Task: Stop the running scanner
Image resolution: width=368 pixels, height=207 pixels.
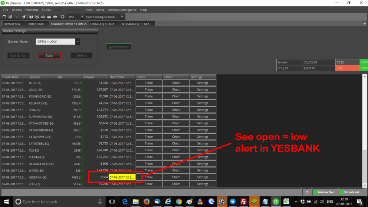Action: pos(49,55)
